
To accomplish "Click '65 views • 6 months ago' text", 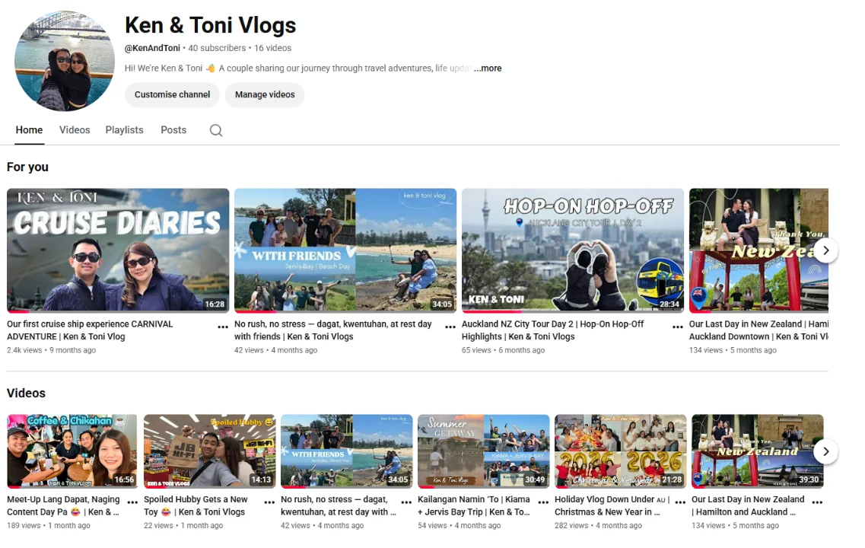I will [x=503, y=350].
